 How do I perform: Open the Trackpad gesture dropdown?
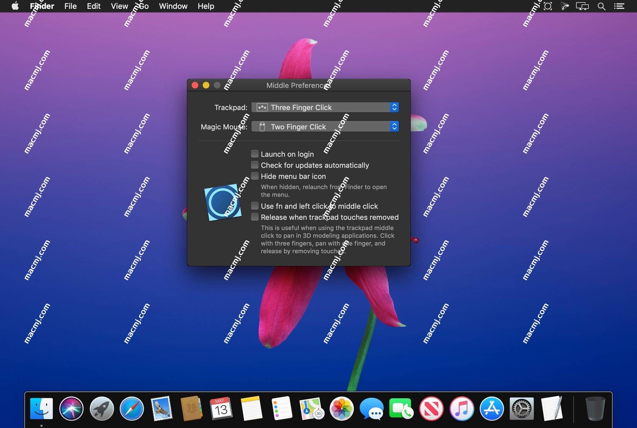[325, 107]
